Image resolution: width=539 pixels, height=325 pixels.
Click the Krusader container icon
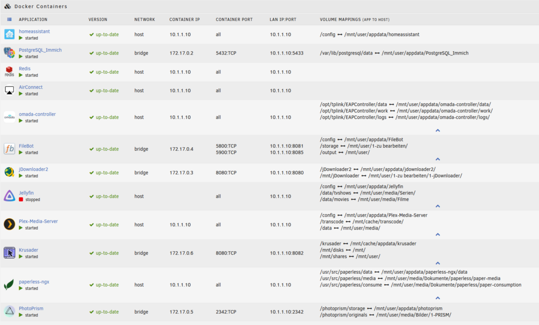[x=9, y=253]
